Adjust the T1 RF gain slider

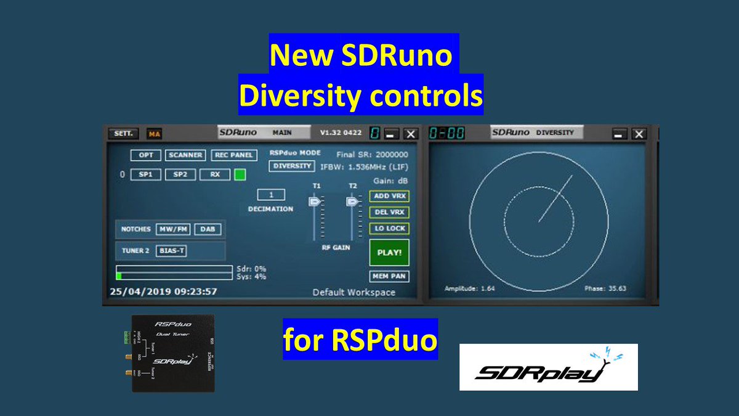coord(315,202)
